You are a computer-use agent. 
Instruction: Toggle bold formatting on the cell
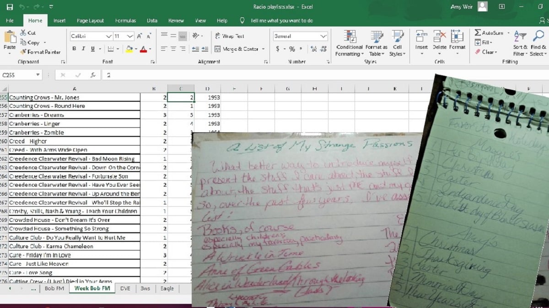[73, 47]
